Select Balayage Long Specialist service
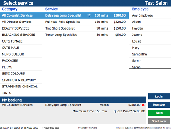 tap(85, 15)
